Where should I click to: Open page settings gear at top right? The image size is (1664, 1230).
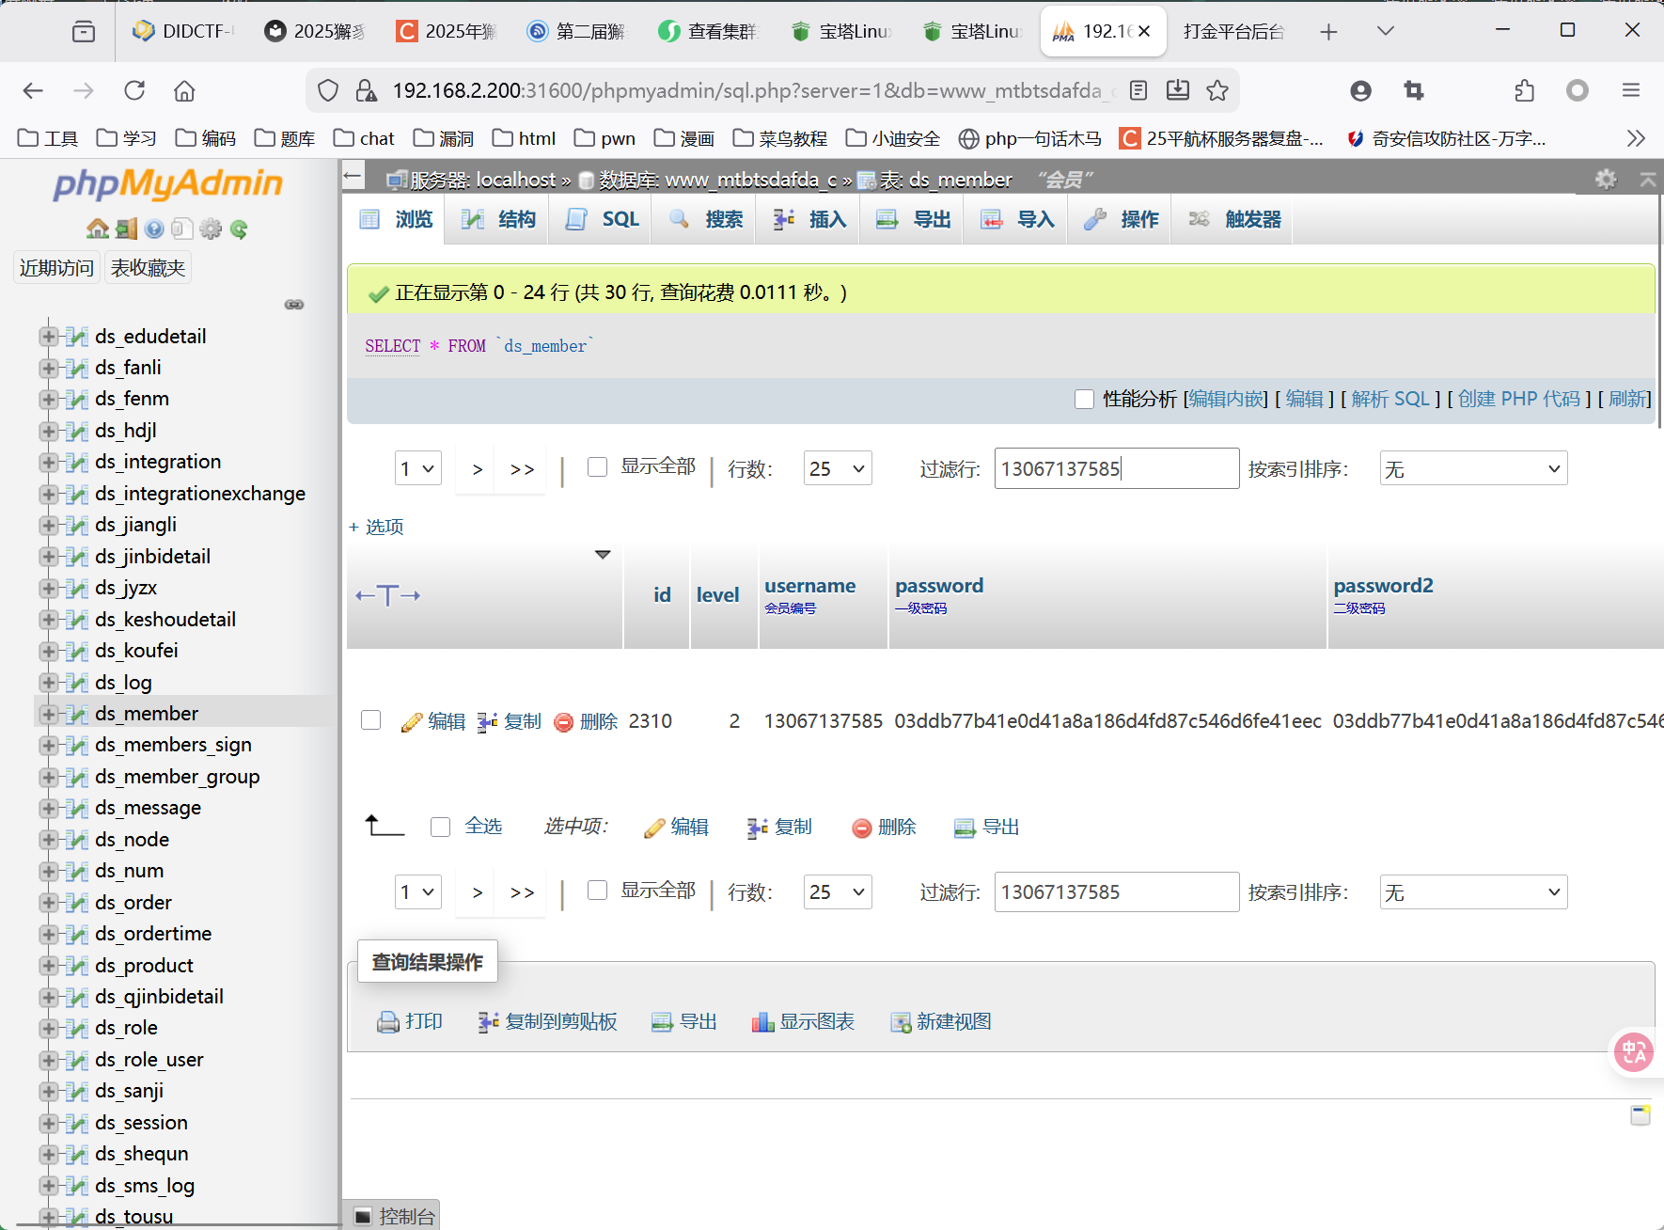pyautogui.click(x=1607, y=179)
